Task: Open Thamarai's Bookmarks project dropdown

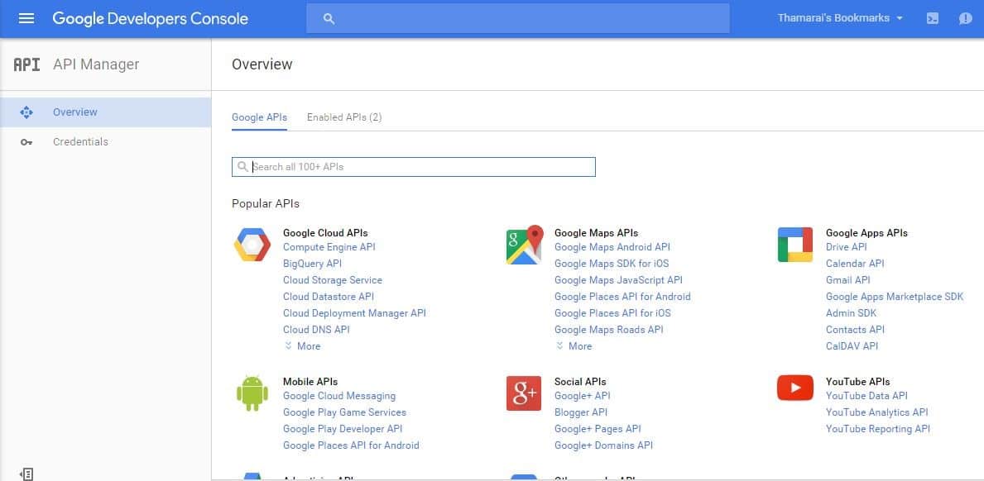Action: 840,18
